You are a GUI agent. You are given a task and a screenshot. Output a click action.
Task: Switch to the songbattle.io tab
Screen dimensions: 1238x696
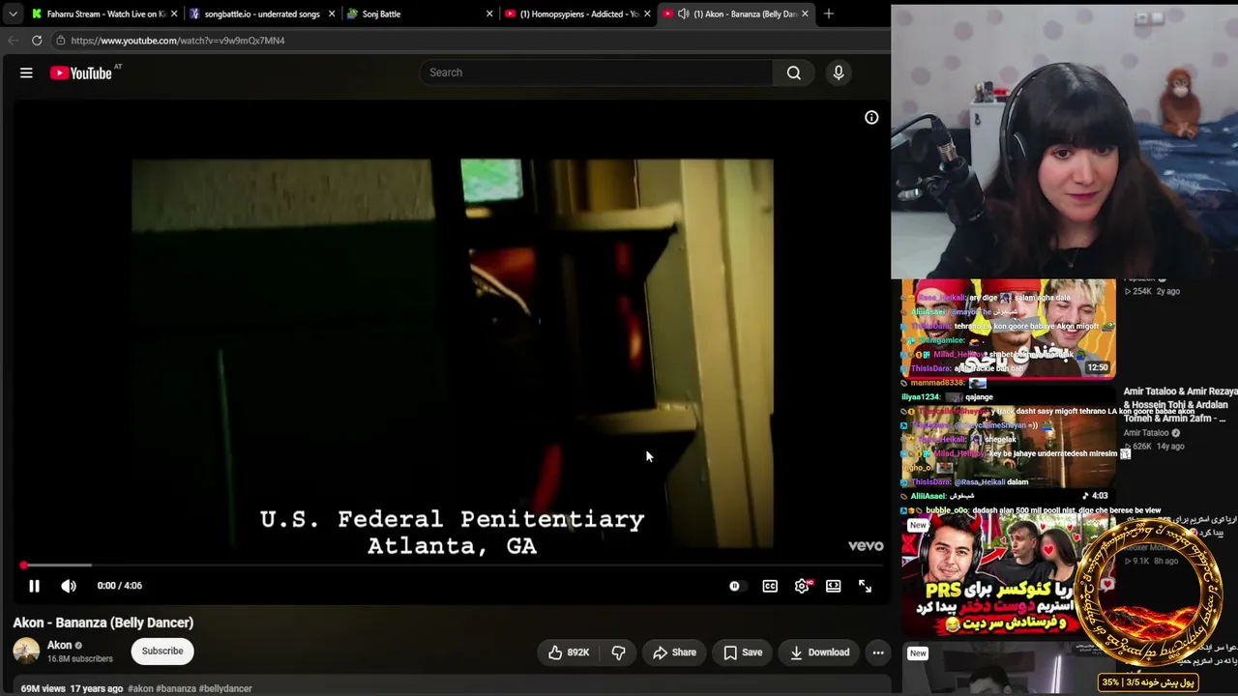tap(261, 14)
